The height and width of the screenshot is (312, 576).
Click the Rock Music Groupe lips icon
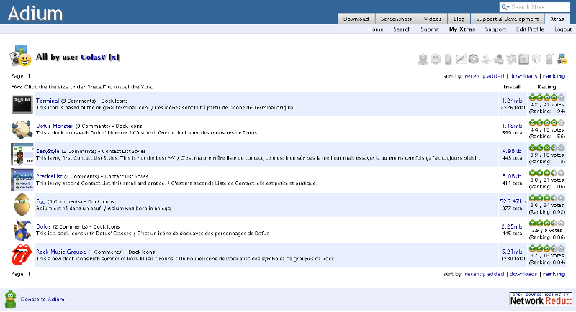22,254
